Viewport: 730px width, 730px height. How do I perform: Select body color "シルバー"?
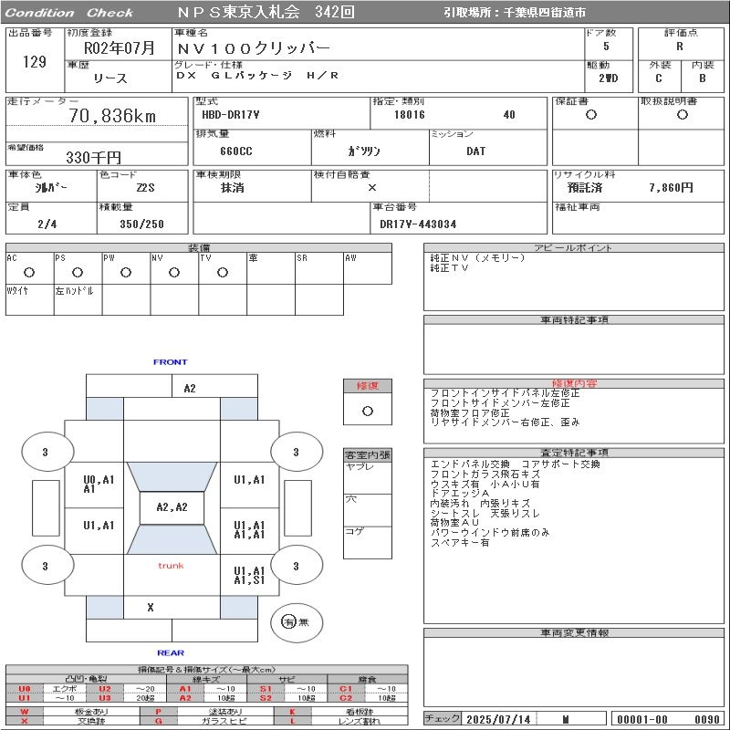pyautogui.click(x=51, y=188)
